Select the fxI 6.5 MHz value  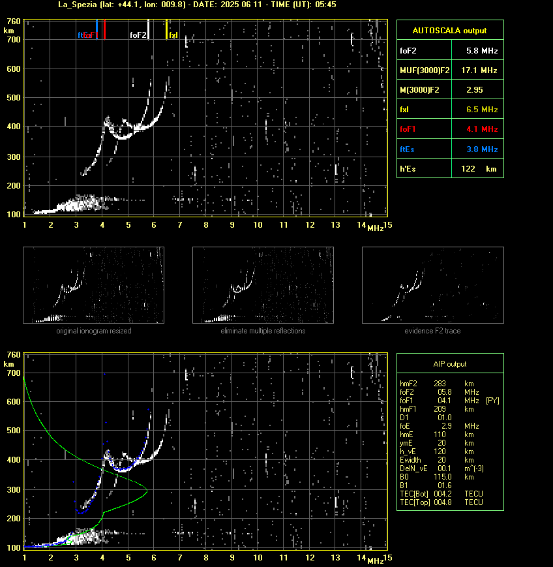[482, 109]
